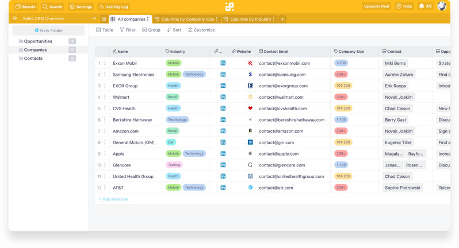Open contact Sophie Piotrowski chip
This screenshot has width=459, height=248.
[x=403, y=188]
